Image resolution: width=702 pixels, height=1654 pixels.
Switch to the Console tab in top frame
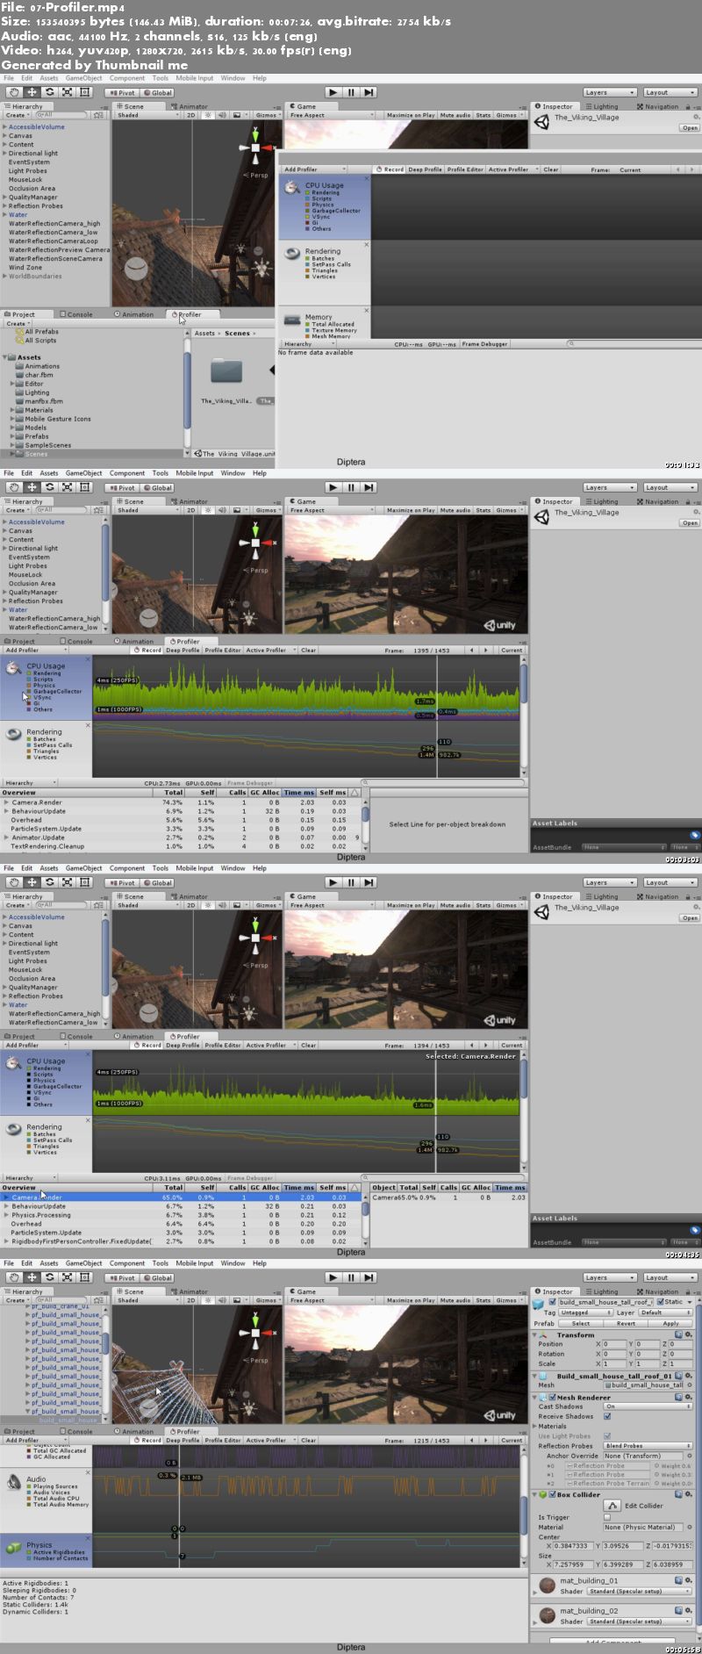coord(76,314)
